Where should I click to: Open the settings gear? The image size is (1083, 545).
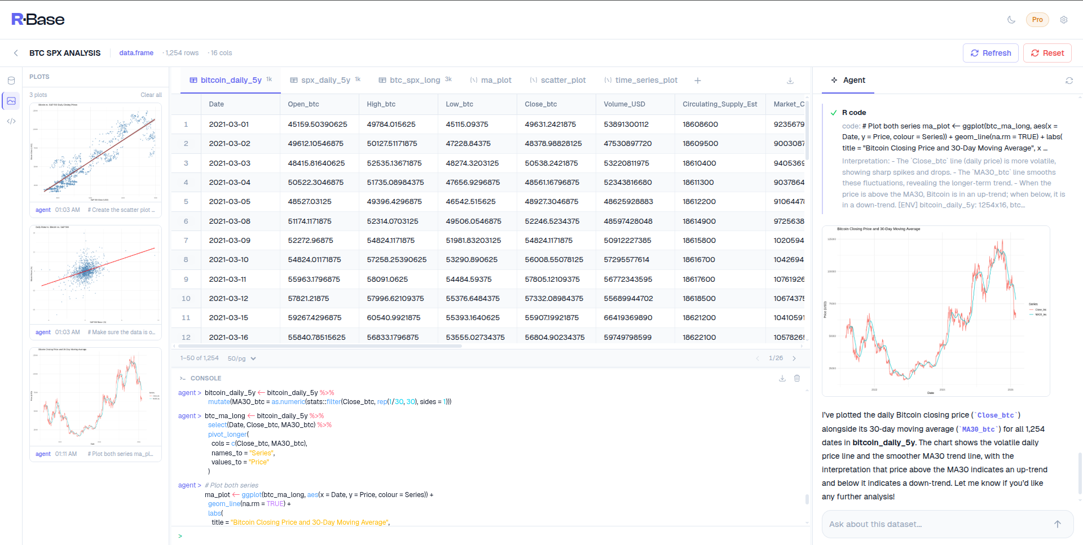pos(1064,19)
